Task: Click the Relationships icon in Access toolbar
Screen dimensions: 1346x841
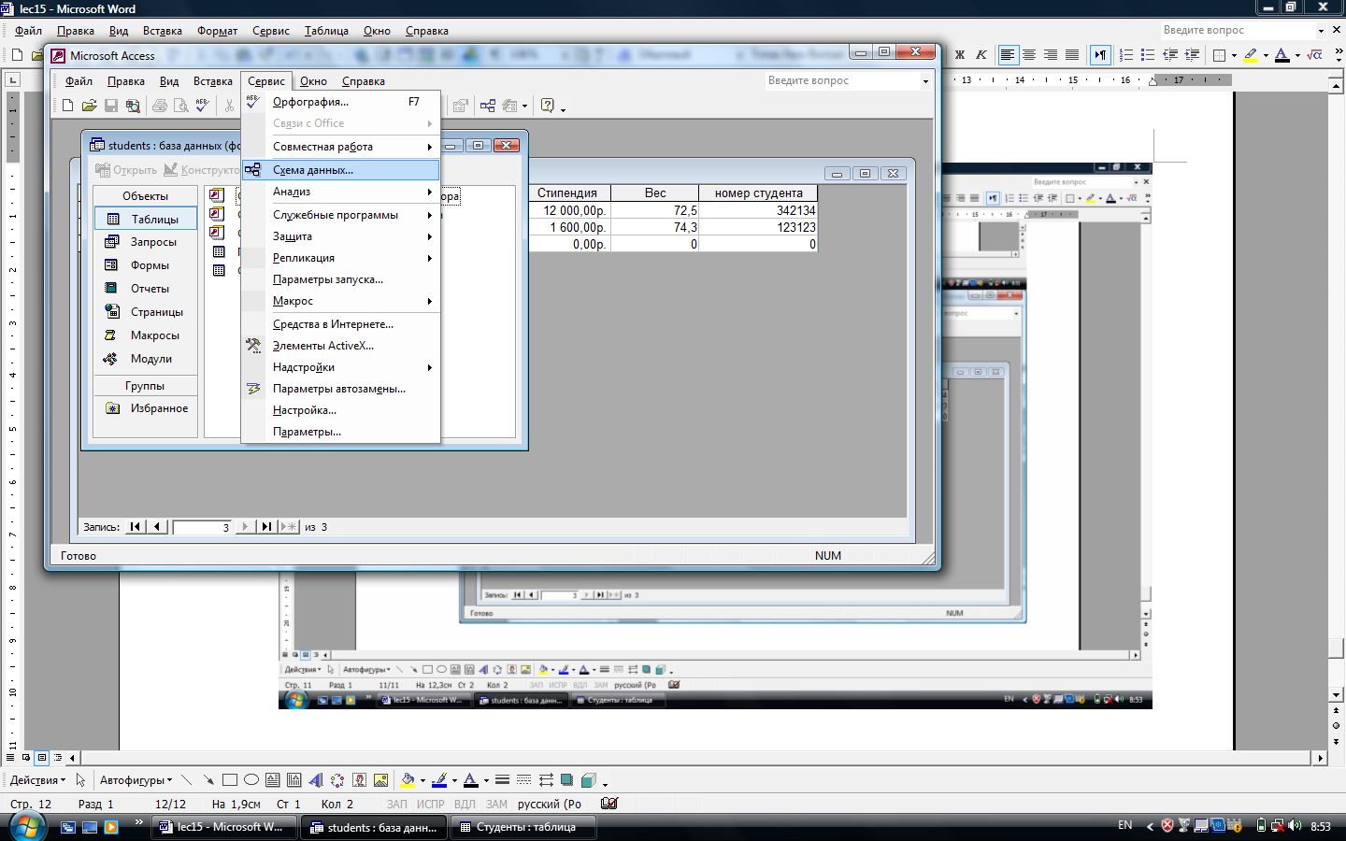Action: click(x=488, y=106)
